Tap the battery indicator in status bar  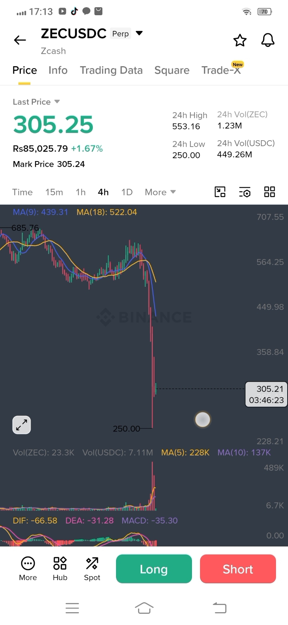(x=265, y=12)
